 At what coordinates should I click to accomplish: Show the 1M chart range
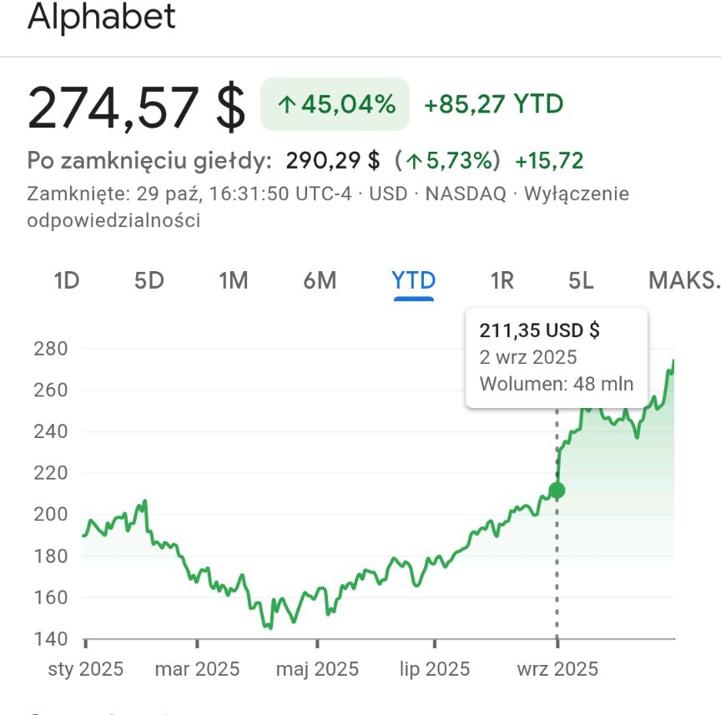[x=234, y=281]
